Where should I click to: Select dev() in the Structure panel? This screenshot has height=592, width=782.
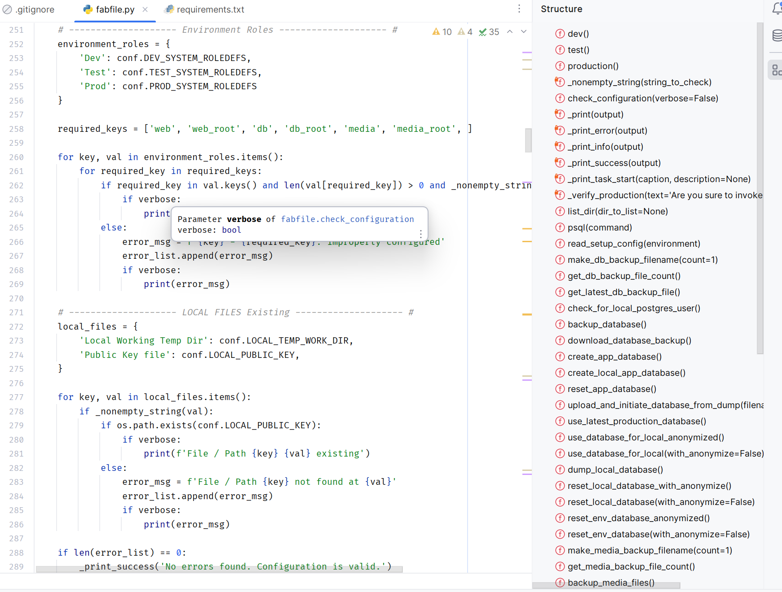pyautogui.click(x=578, y=34)
